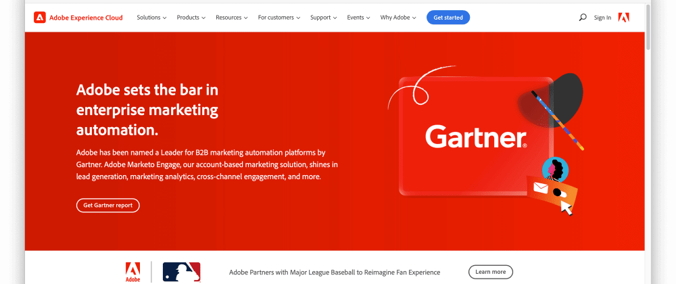The height and width of the screenshot is (284, 676).
Task: Click the paragraph mentioning Adobe Marketo Engage
Action: pos(207,164)
